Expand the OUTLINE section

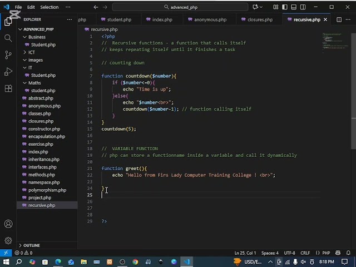(47, 245)
